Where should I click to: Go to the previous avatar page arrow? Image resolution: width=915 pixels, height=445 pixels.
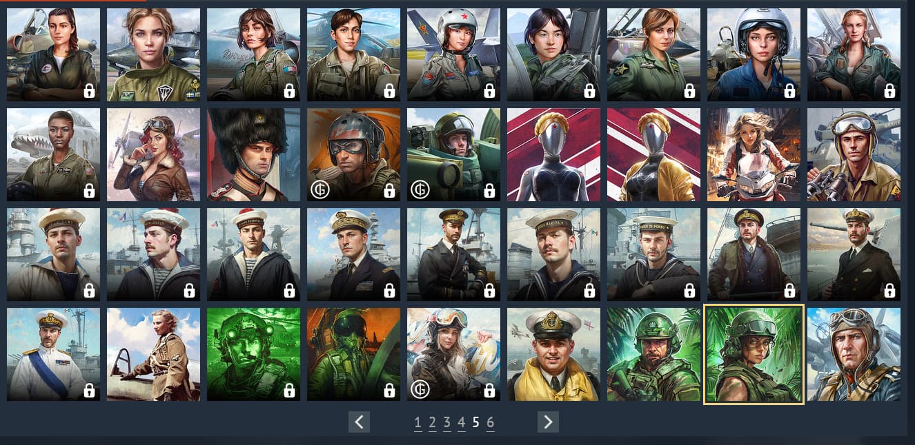360,422
